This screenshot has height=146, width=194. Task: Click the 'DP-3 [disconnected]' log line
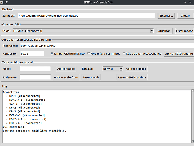25,112
